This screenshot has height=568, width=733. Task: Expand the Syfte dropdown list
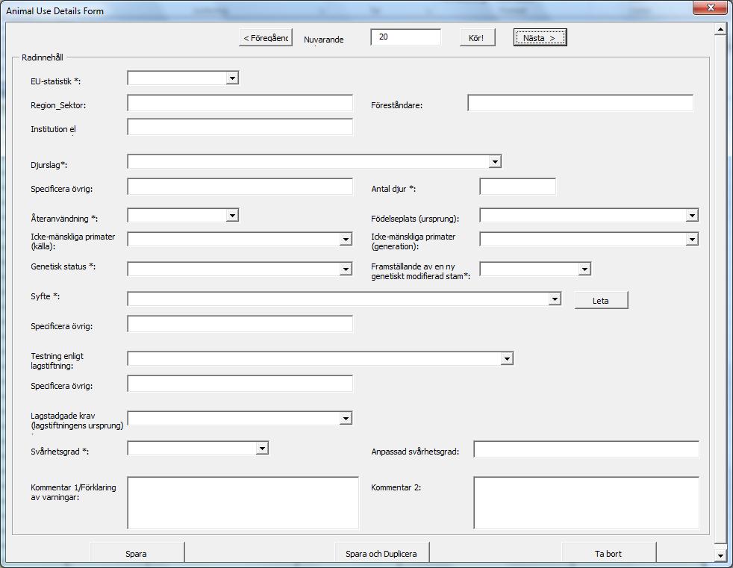tap(555, 299)
